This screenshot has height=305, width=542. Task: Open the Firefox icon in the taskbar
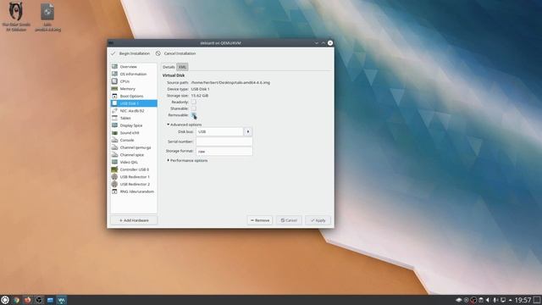click(x=28, y=300)
